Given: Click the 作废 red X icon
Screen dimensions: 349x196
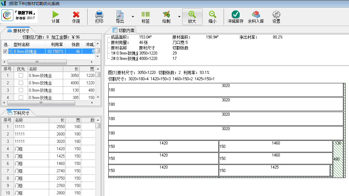Looking at the screenshot, I should pyautogui.click(x=76, y=15).
